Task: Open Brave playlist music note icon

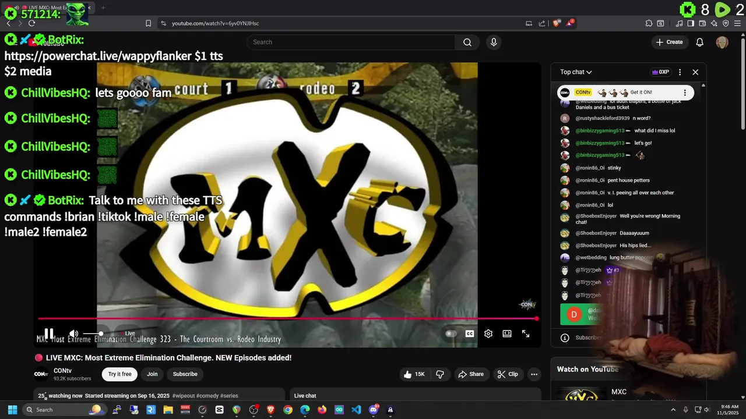Action: coord(680,23)
